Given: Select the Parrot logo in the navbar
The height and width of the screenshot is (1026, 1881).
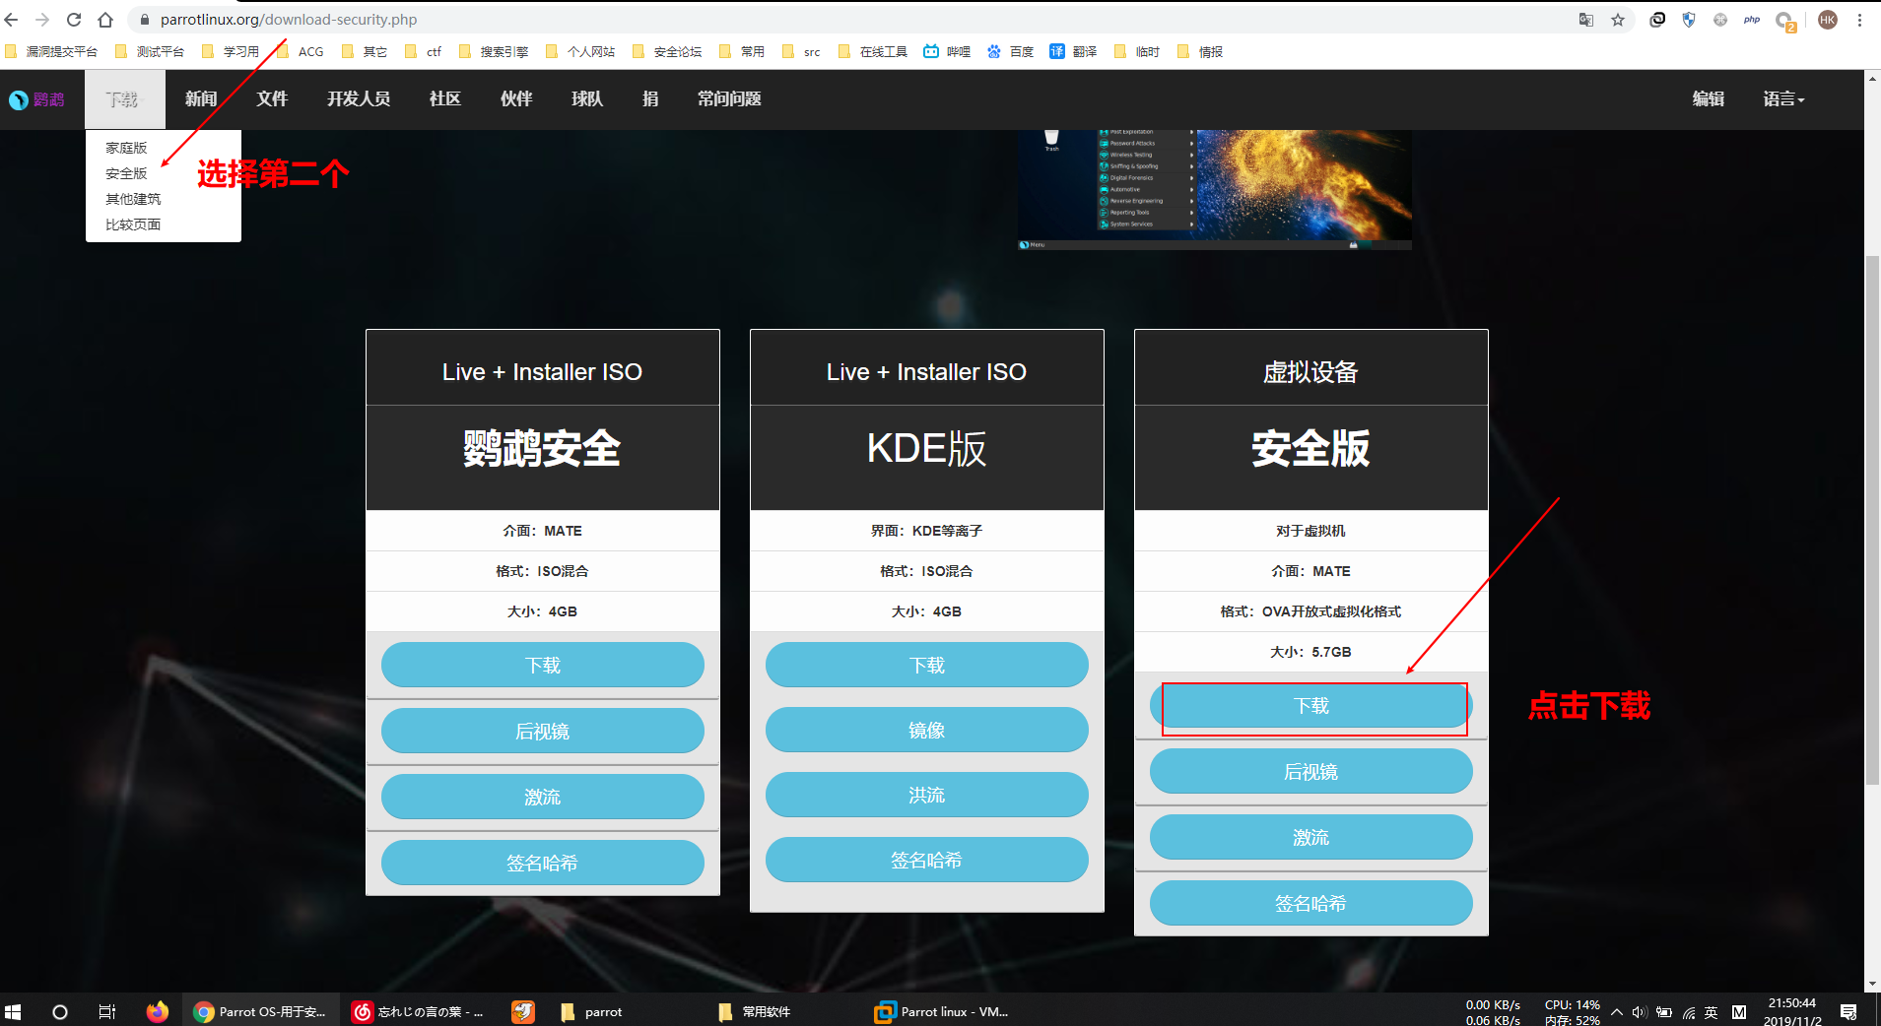Looking at the screenshot, I should coord(37,98).
